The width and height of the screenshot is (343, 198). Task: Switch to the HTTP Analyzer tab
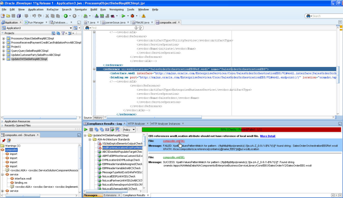(136, 124)
